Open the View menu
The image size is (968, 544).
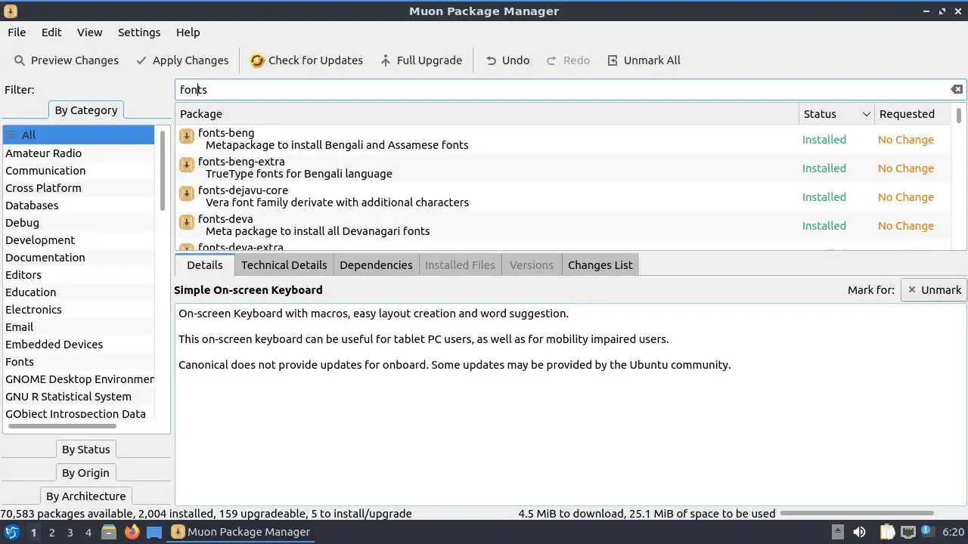coord(89,32)
